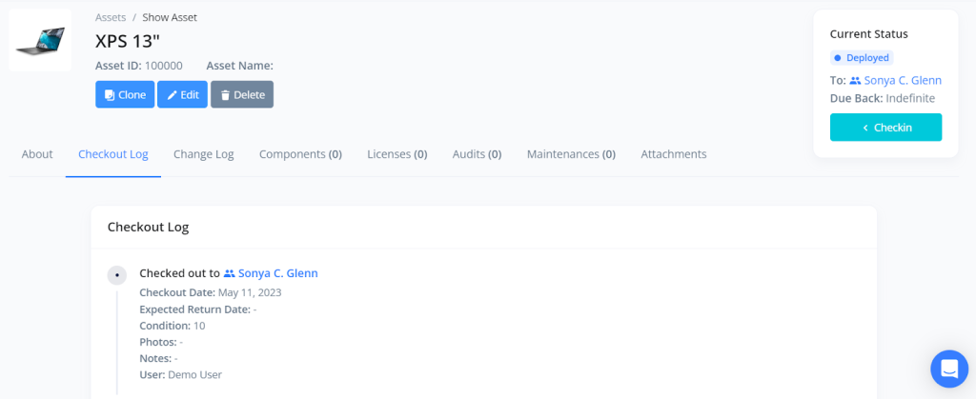976x399 pixels.
Task: Edit the XPS 13" asset
Action: click(182, 94)
